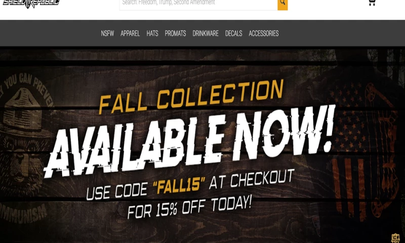The image size is (405, 243).
Task: Click the small gold SR badge on the banner
Action: coord(395,238)
